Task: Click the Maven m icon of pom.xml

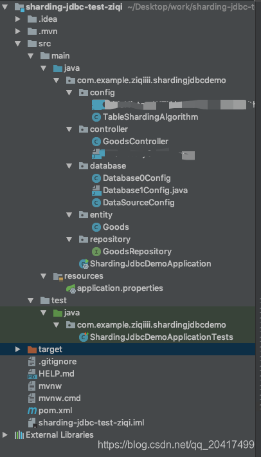Action: pos(32,411)
